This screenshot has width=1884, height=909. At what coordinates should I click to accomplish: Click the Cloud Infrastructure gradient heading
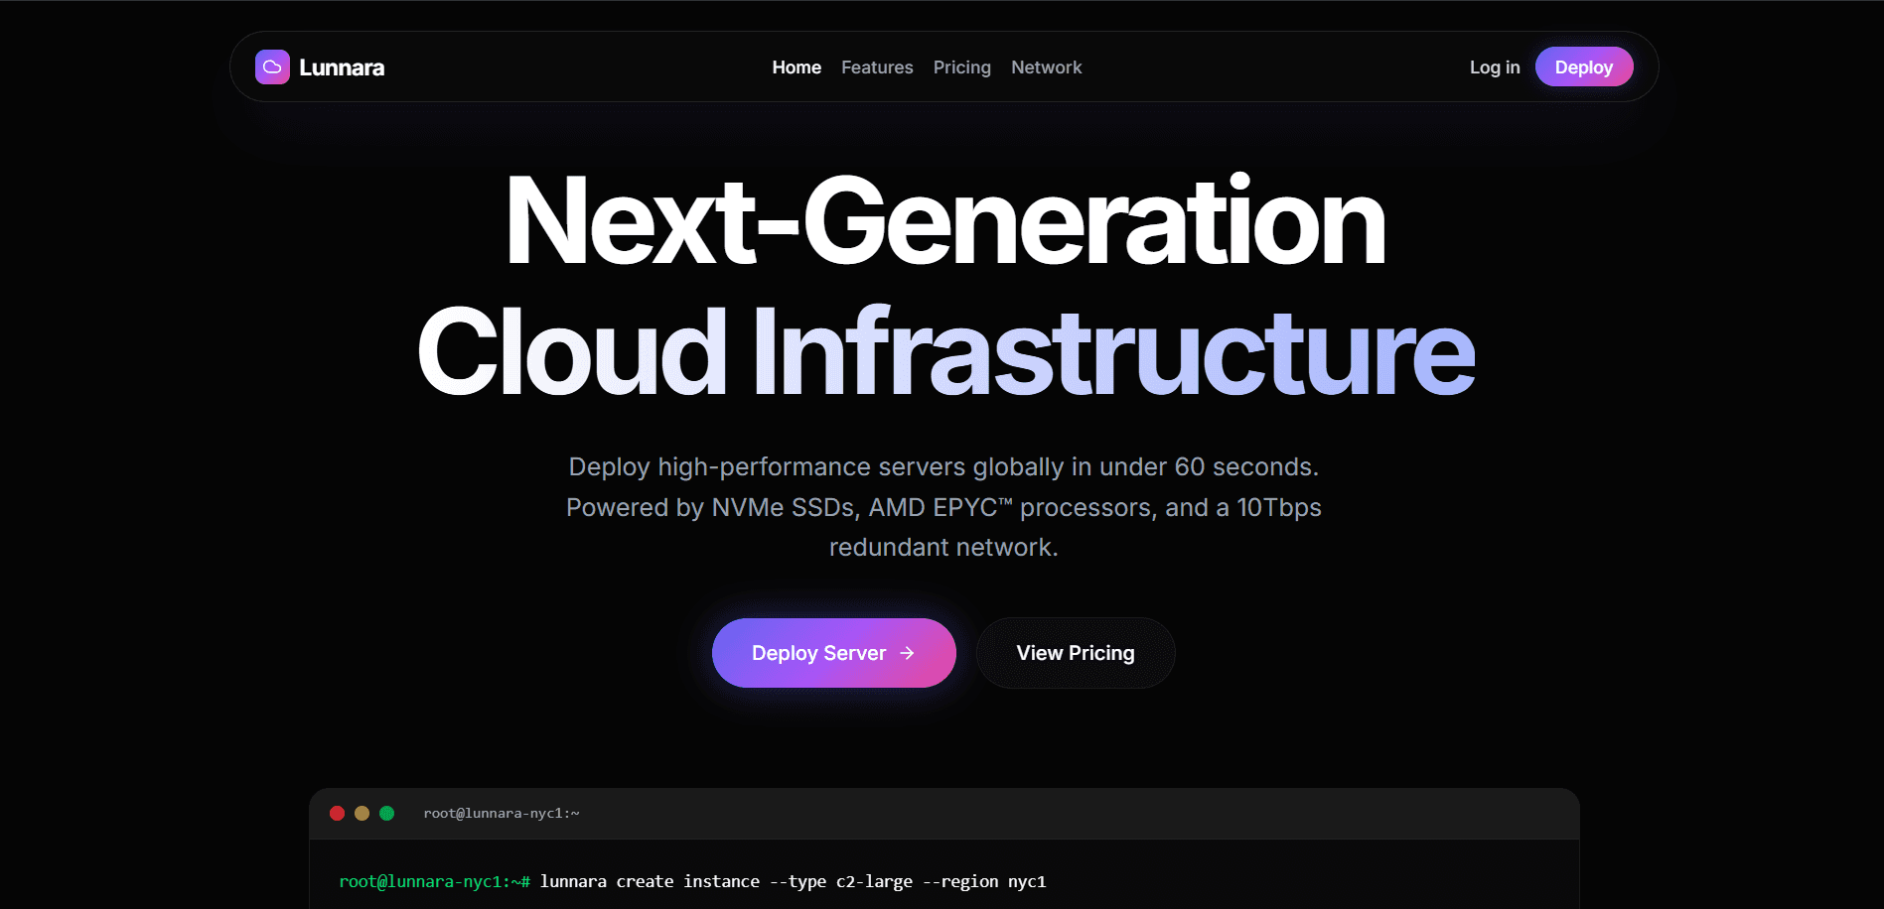click(x=945, y=351)
